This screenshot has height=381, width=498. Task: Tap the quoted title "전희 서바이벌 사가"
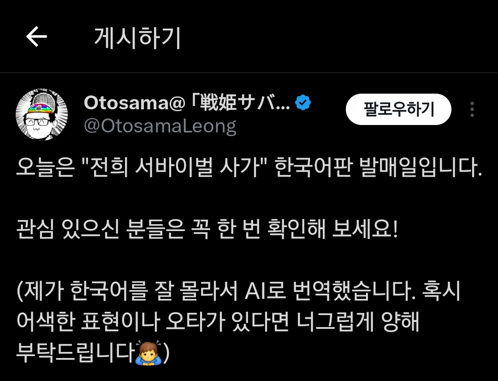175,167
